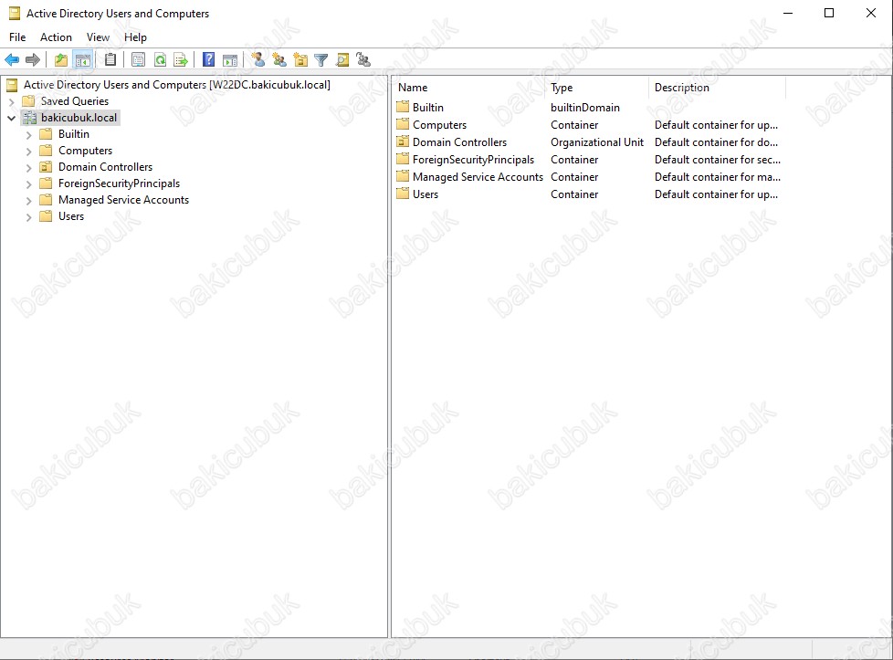Create new group with toolbar icon

(x=278, y=60)
